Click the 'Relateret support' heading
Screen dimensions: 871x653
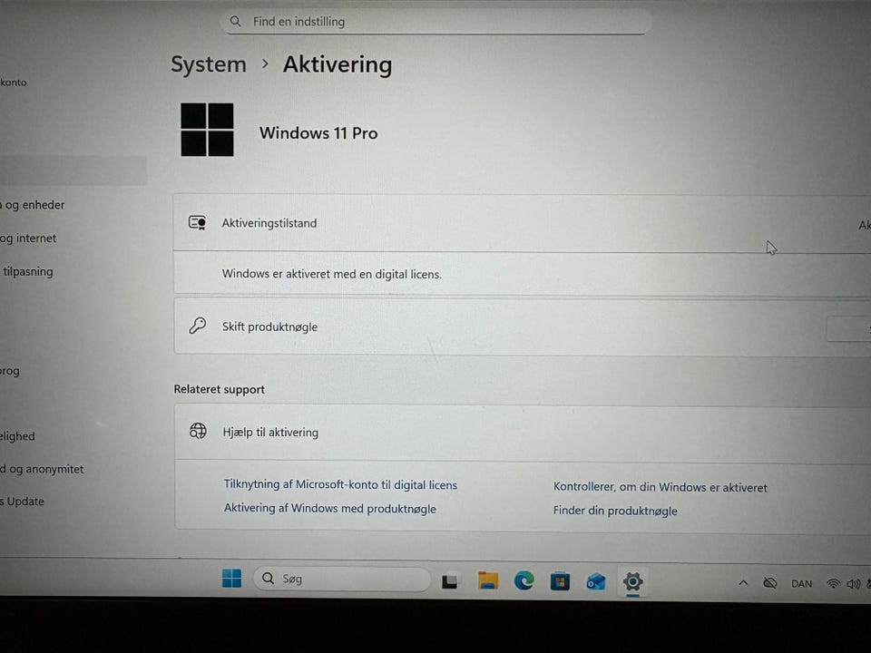(219, 389)
